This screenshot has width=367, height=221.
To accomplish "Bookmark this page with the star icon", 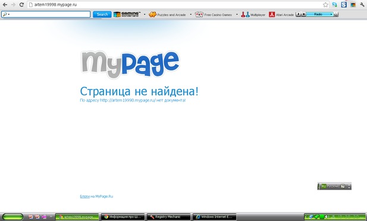I will coord(325,5).
